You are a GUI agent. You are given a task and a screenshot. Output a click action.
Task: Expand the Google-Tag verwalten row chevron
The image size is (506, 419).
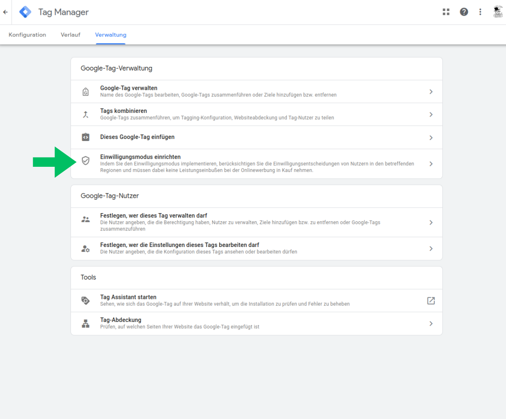[431, 91]
